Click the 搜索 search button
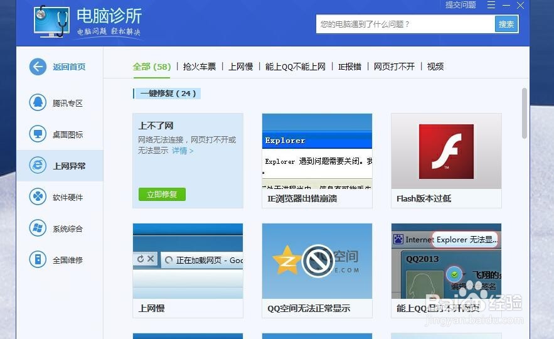This screenshot has height=339, width=554. click(x=506, y=24)
